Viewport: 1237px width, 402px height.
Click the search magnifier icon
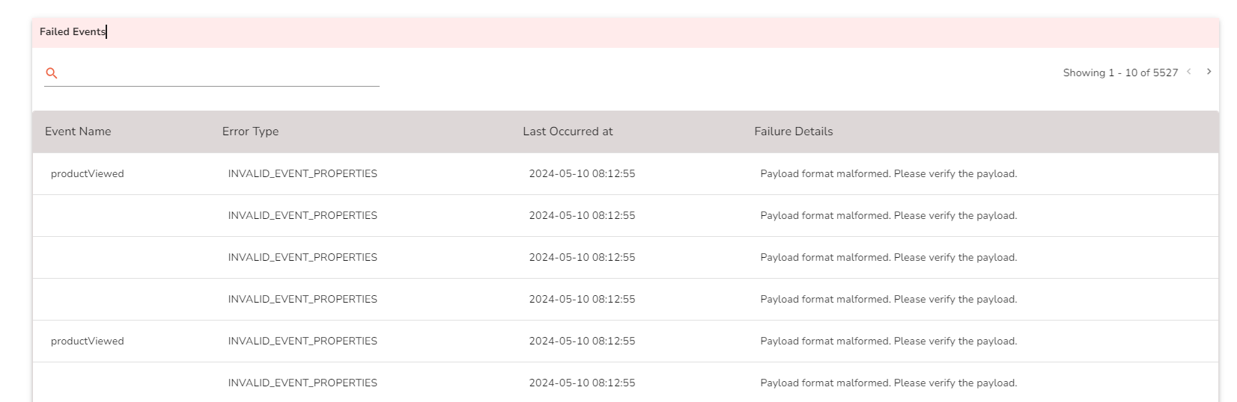[x=52, y=73]
